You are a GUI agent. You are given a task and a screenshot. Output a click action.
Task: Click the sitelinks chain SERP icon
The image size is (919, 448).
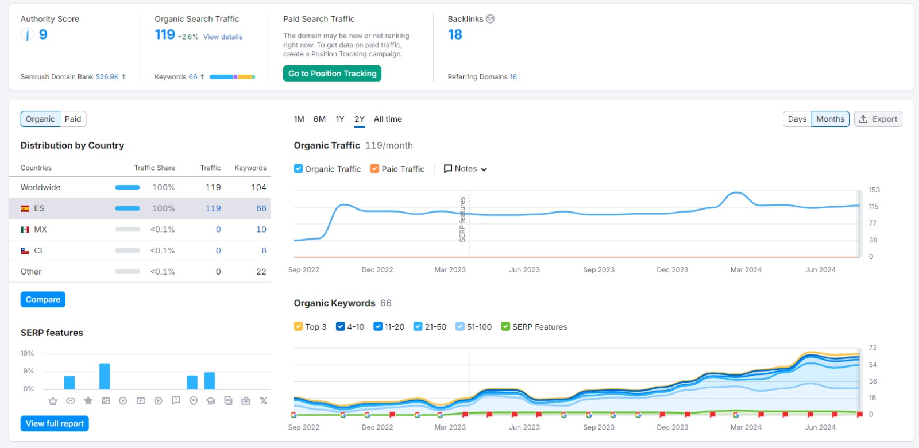click(x=71, y=401)
